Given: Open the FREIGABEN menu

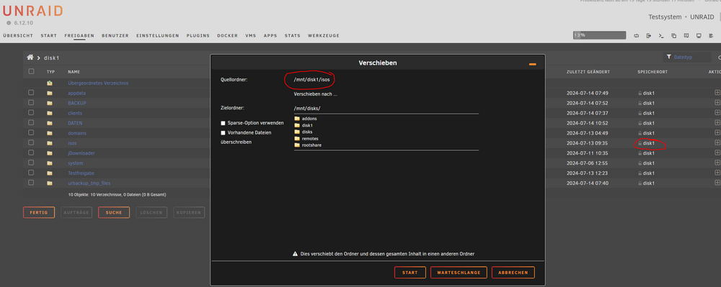Looking at the screenshot, I should coord(79,35).
